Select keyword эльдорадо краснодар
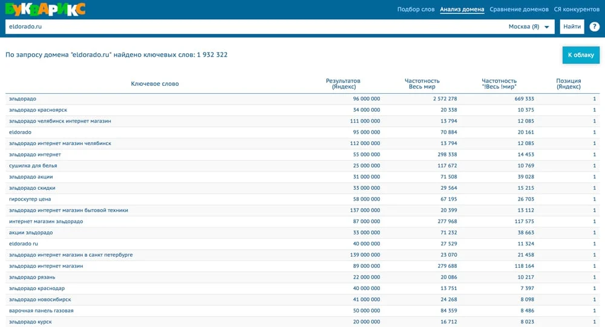The image size is (605, 327). coord(37,288)
